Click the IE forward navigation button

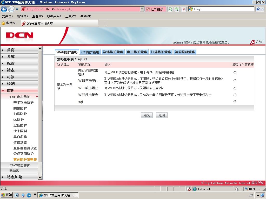[11, 9]
